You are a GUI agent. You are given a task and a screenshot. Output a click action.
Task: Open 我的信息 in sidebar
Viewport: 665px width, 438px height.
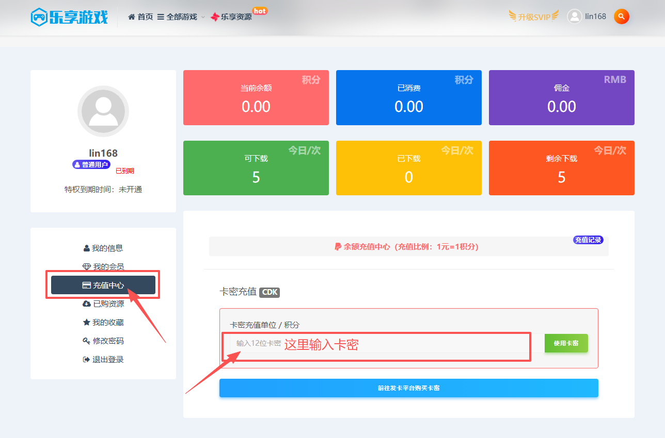tap(103, 248)
